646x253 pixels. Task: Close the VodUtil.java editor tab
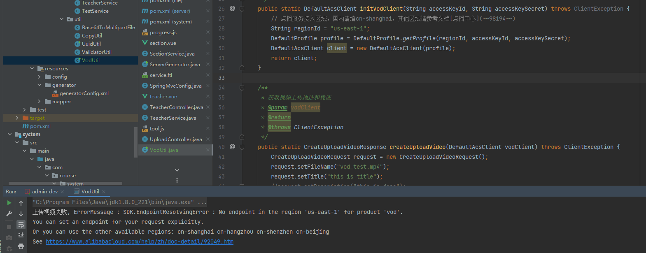tap(208, 150)
